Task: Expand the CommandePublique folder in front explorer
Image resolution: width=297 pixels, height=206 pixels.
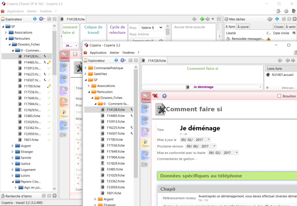Action: click(86, 68)
